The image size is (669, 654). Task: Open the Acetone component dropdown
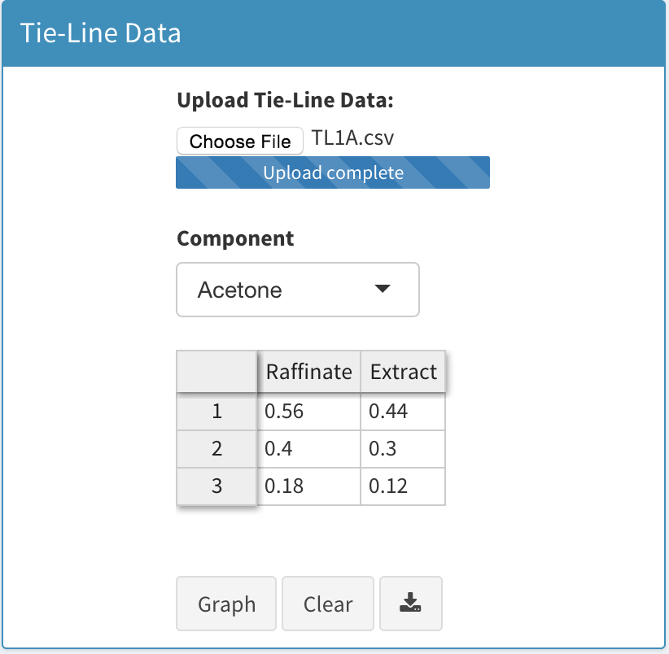pos(297,290)
